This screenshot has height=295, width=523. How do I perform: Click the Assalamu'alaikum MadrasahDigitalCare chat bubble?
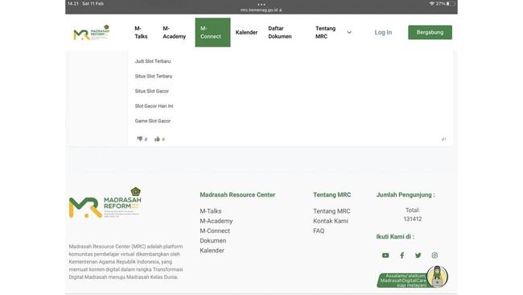click(403, 280)
